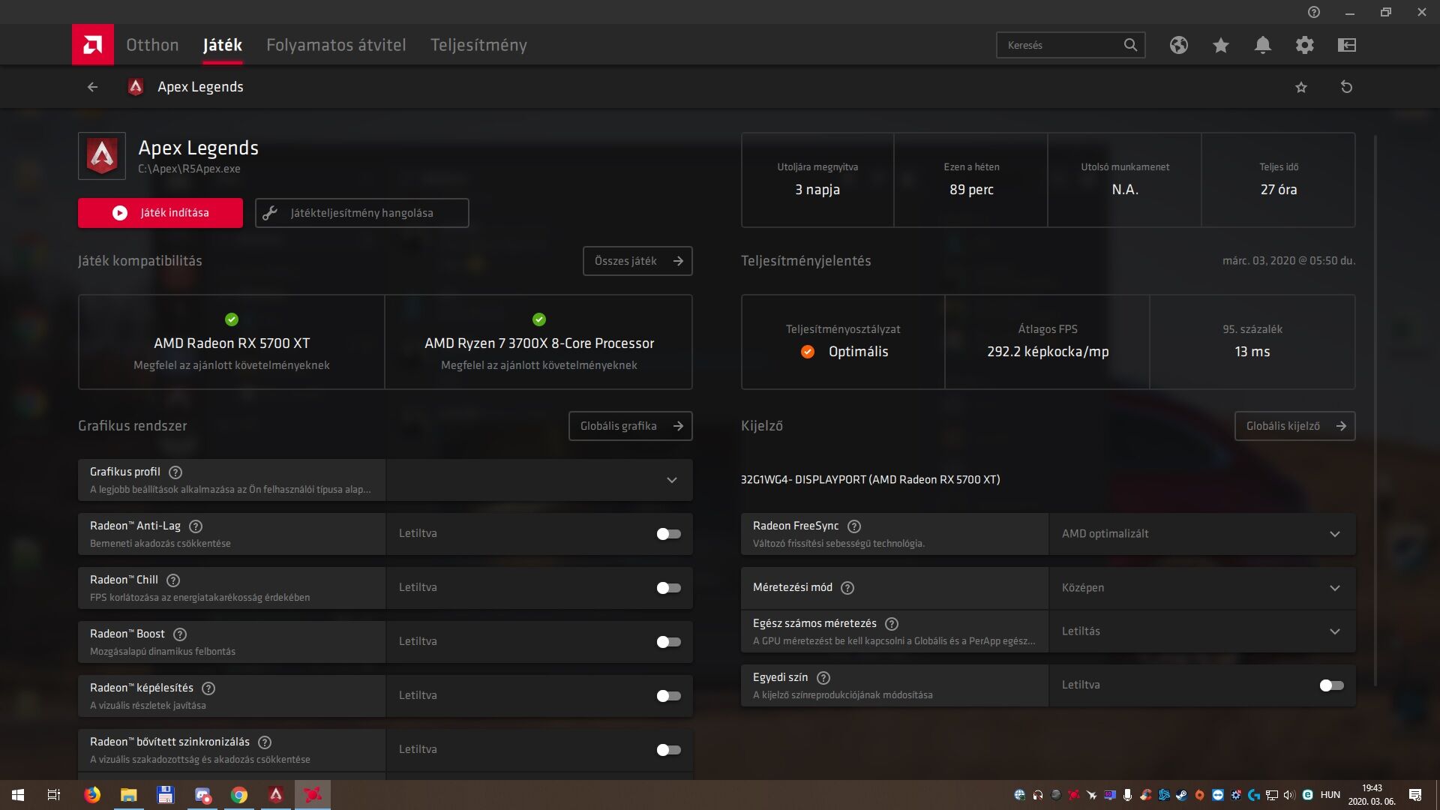This screenshot has width=1440, height=810.
Task: Mark Apex Legends as favorite star
Action: pyautogui.click(x=1301, y=87)
